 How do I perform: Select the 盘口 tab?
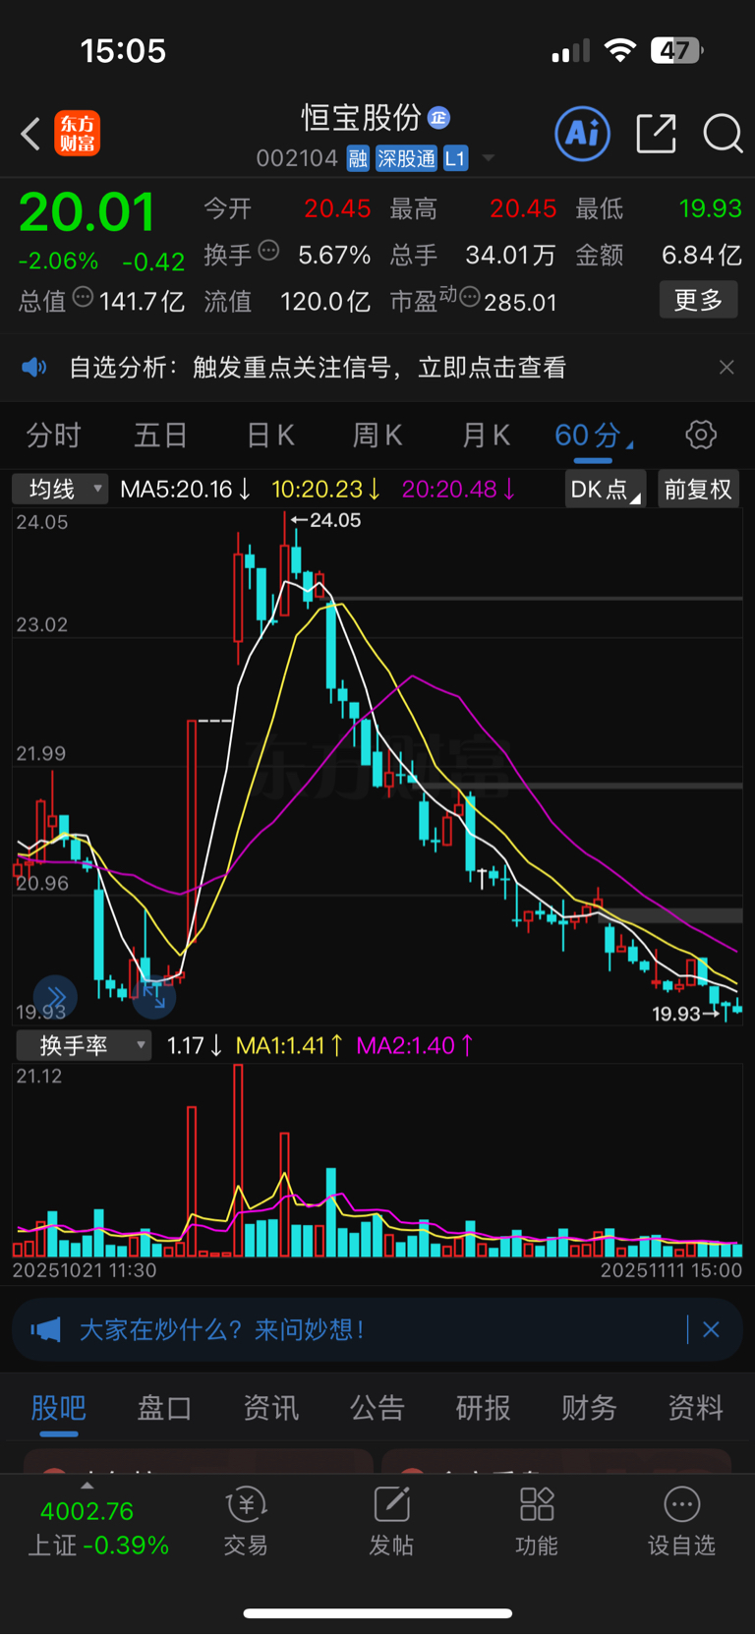(x=164, y=1408)
